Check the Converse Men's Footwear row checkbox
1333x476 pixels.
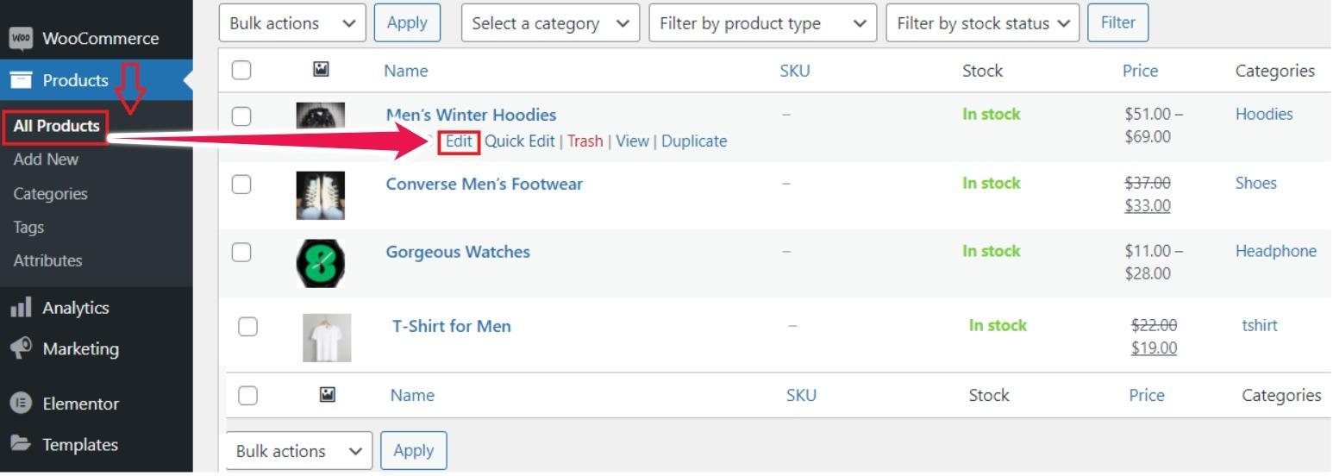coord(241,185)
